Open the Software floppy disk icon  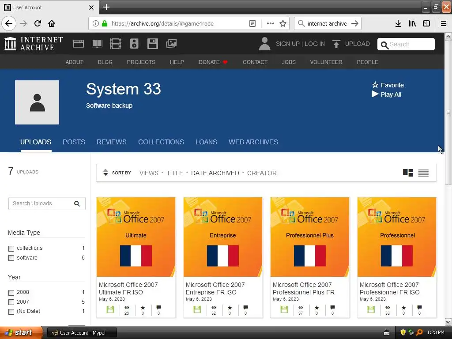(152, 44)
